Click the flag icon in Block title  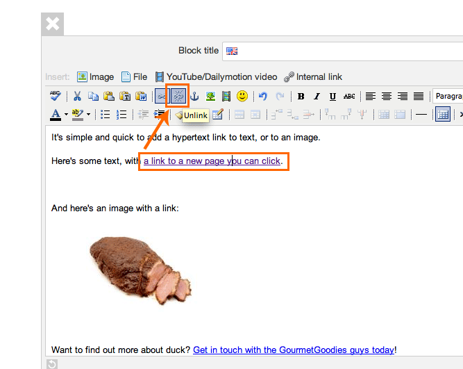tap(232, 51)
